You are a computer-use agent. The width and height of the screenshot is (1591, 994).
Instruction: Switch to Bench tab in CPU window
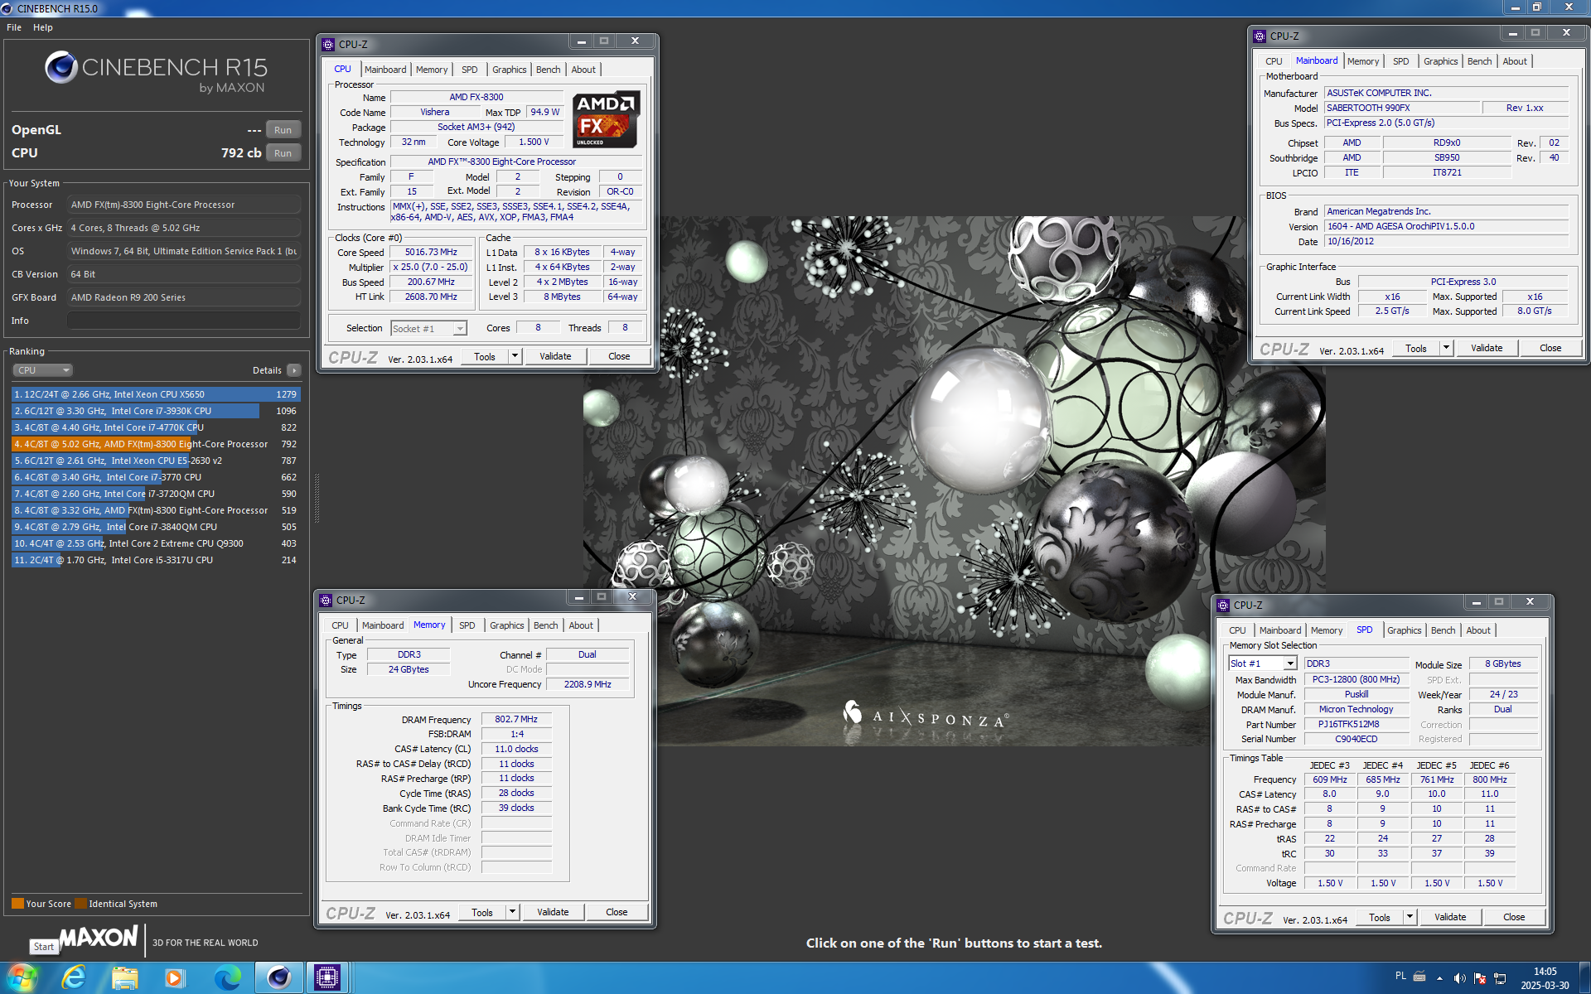[548, 70]
